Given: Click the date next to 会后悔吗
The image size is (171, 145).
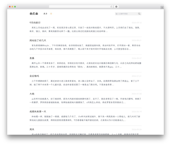Looking at the screenshot, I should 136,76.
